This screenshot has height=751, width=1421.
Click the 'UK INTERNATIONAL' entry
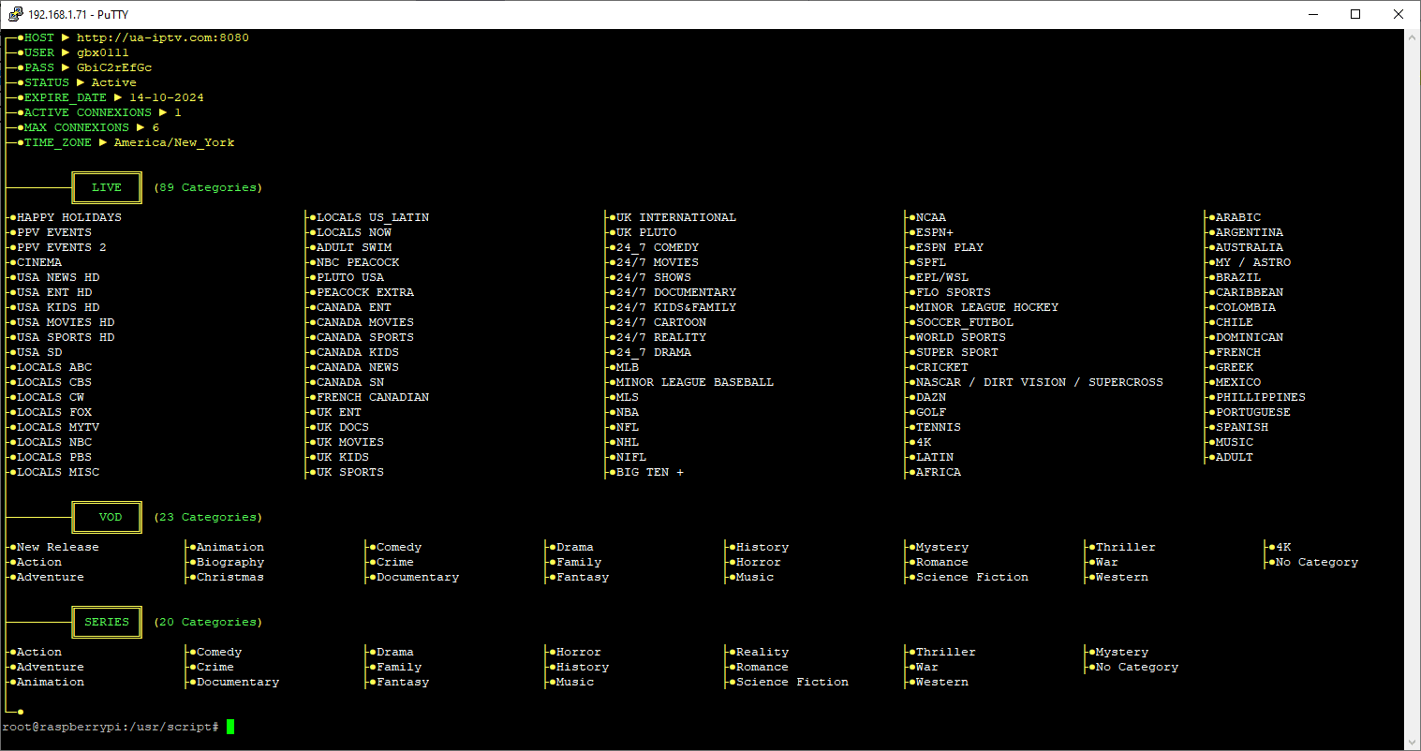tap(676, 217)
